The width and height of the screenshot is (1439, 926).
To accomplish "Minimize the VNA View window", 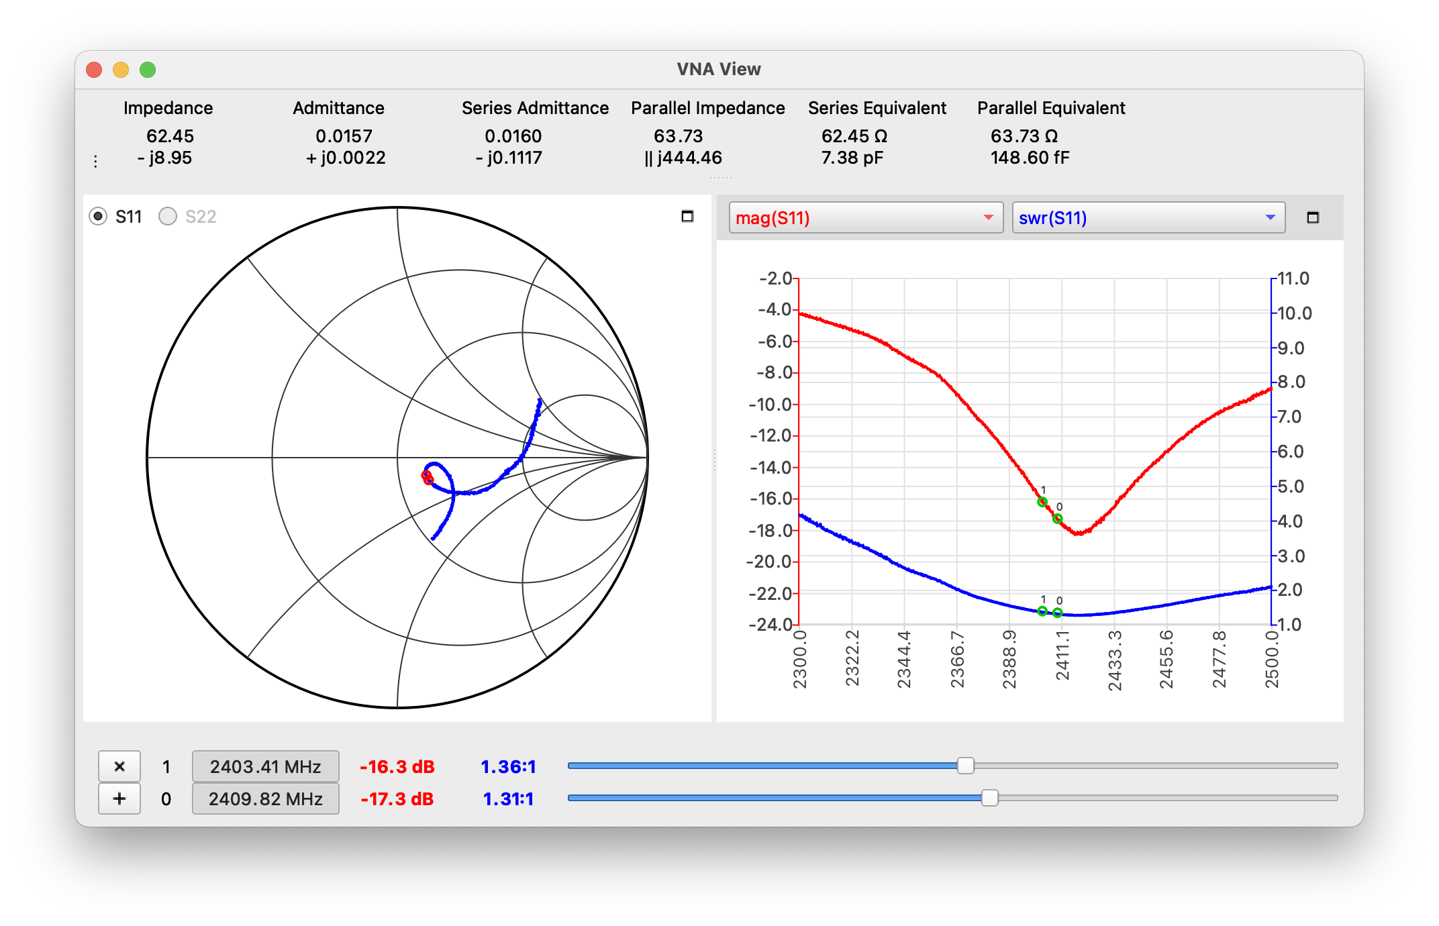I will tap(121, 70).
